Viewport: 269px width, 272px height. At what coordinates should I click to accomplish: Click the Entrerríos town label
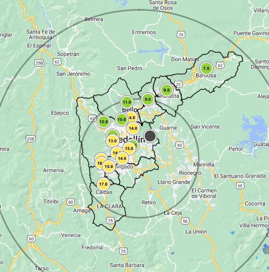pos(144,32)
